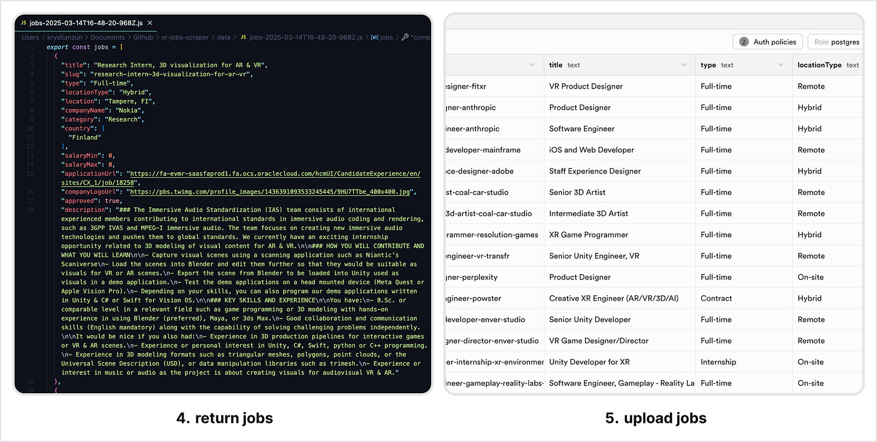
Task: Open the title column header dropdown arrow
Action: pos(684,65)
